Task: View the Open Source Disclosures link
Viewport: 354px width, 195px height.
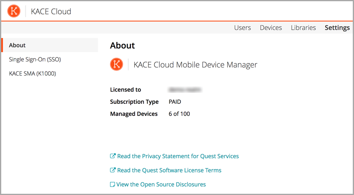Action: [161, 185]
